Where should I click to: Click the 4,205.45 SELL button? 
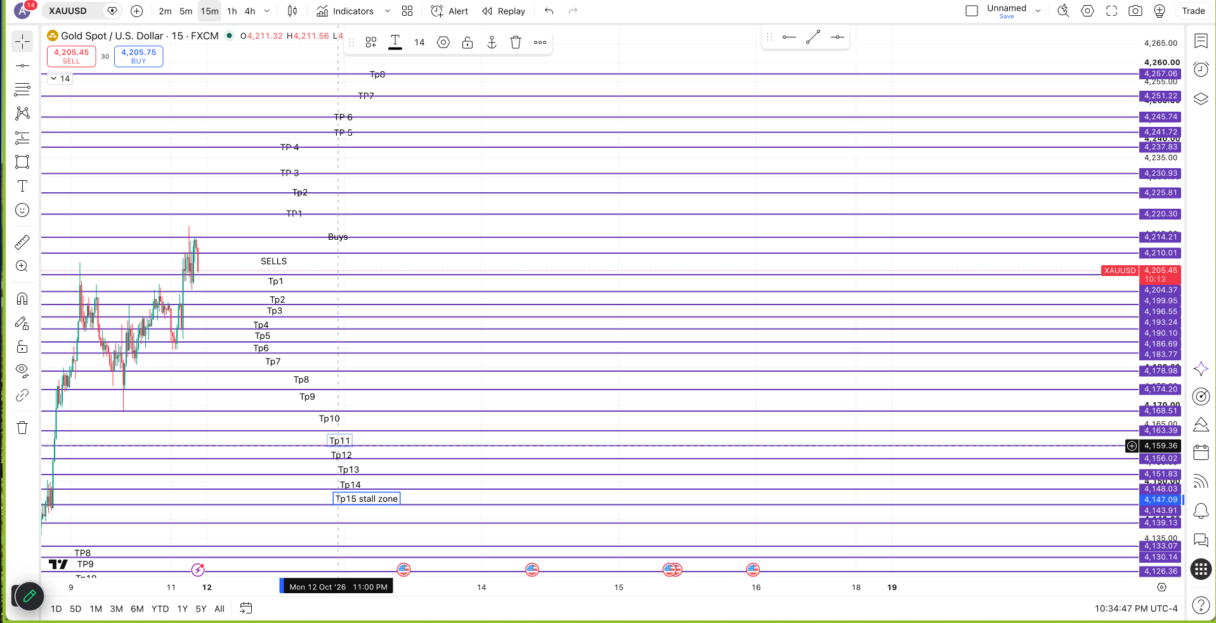pyautogui.click(x=71, y=56)
